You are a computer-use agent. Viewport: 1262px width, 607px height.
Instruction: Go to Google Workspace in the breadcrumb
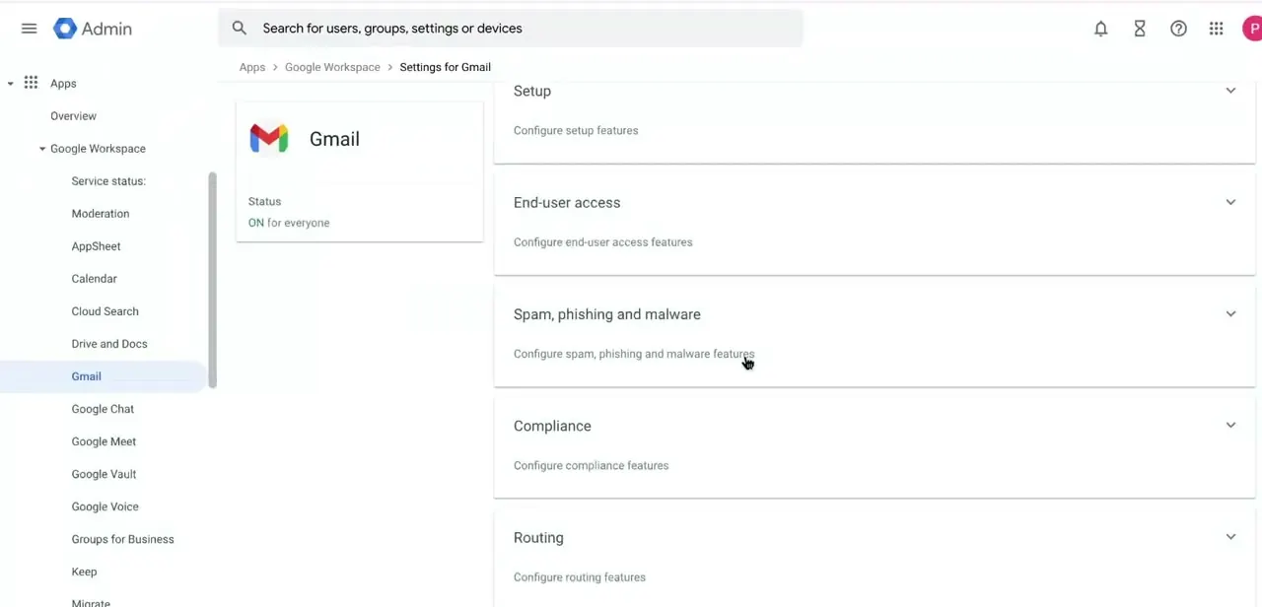click(332, 67)
